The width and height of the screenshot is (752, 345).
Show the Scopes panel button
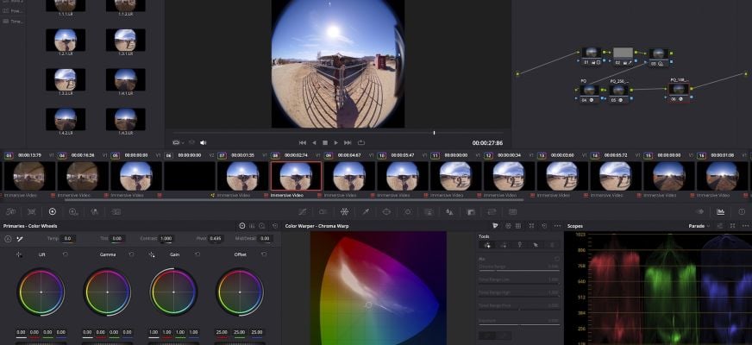pos(720,211)
